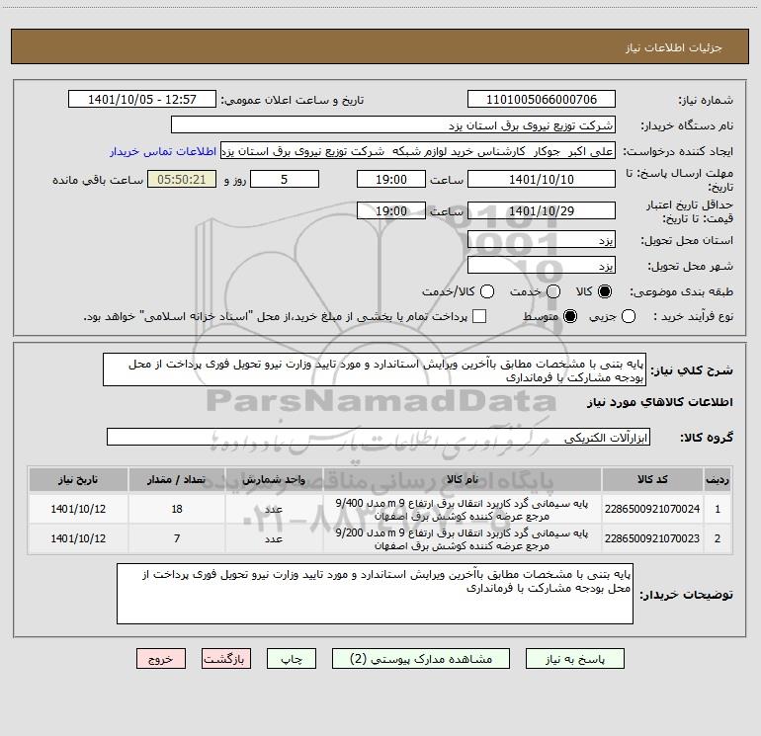
Task: Click the جزئیات اطلاعات نیاز header title
Action: click(673, 47)
